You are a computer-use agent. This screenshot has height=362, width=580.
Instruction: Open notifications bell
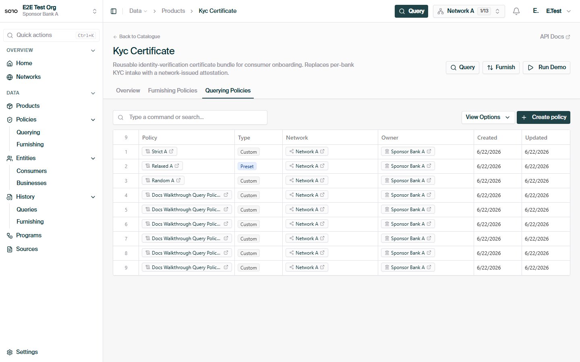(x=516, y=11)
